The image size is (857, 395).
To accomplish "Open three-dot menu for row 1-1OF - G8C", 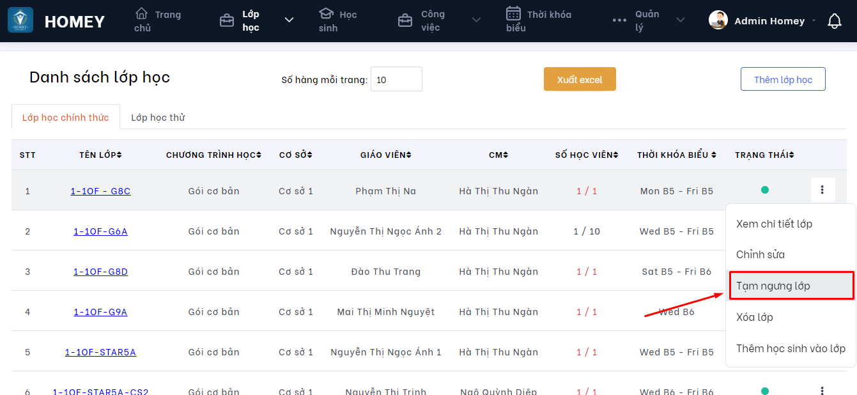I will pos(822,190).
